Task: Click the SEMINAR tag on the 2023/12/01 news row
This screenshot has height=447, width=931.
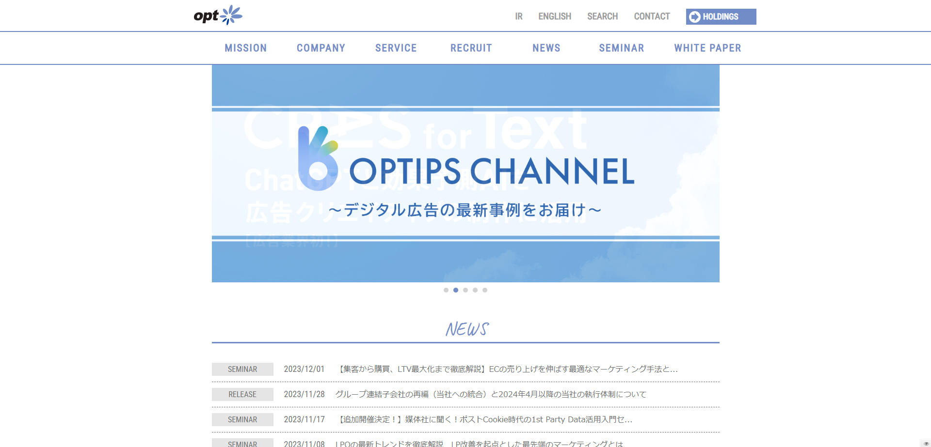Action: [x=242, y=369]
